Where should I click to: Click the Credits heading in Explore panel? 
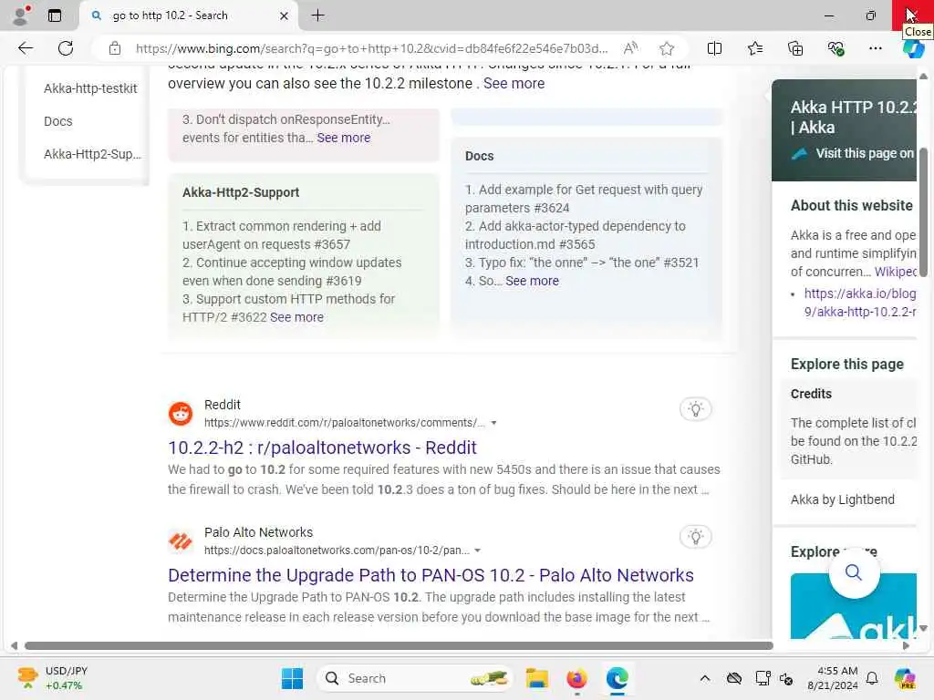coord(811,394)
